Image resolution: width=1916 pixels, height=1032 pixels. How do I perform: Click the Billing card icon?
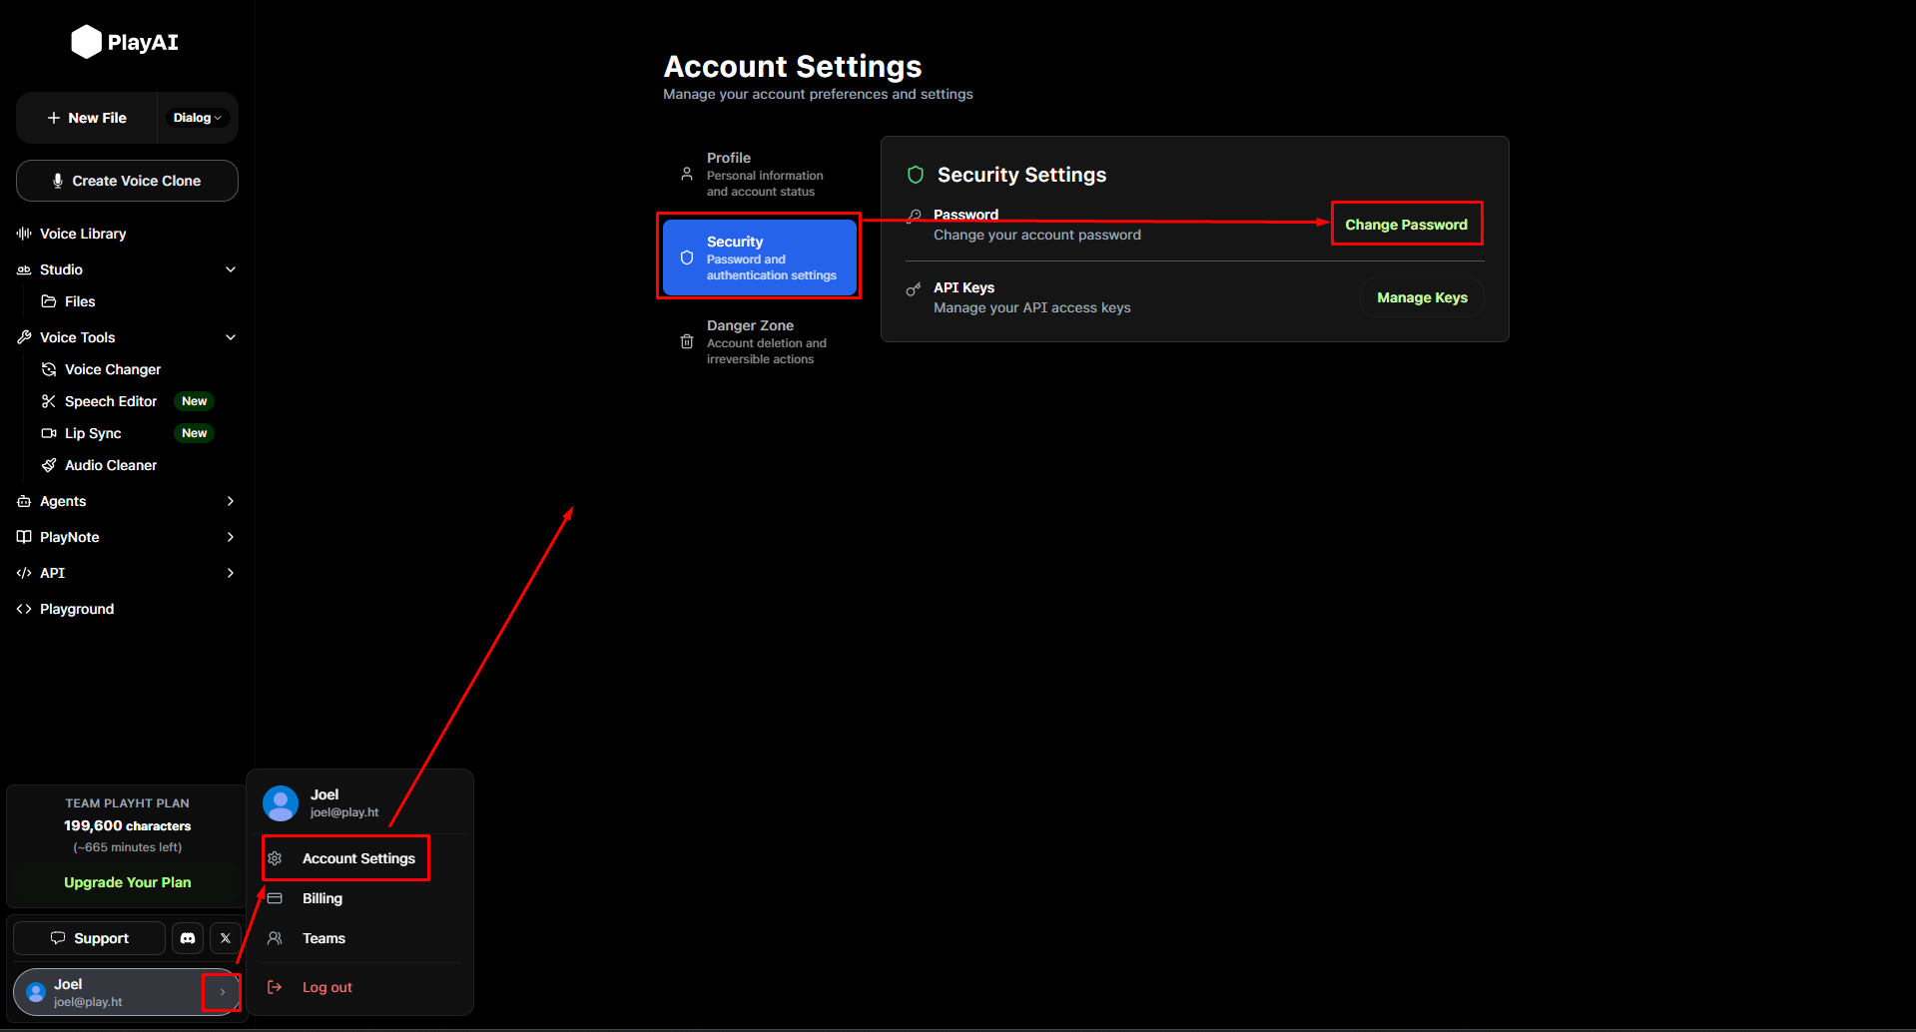275,898
